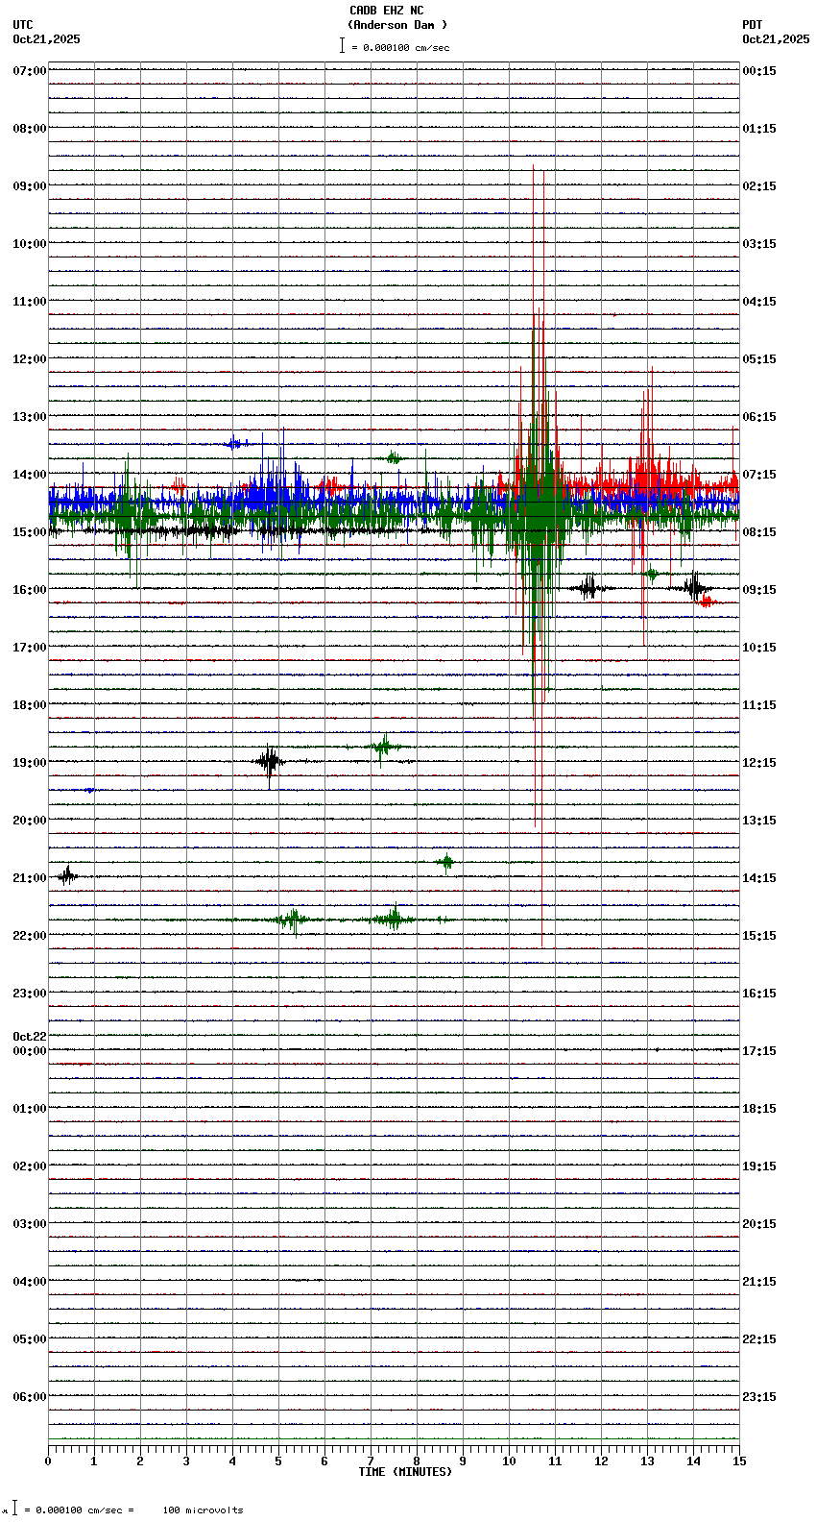Click the '21:15' PDT time label
The width and height of the screenshot is (816, 1522).
point(759,1282)
